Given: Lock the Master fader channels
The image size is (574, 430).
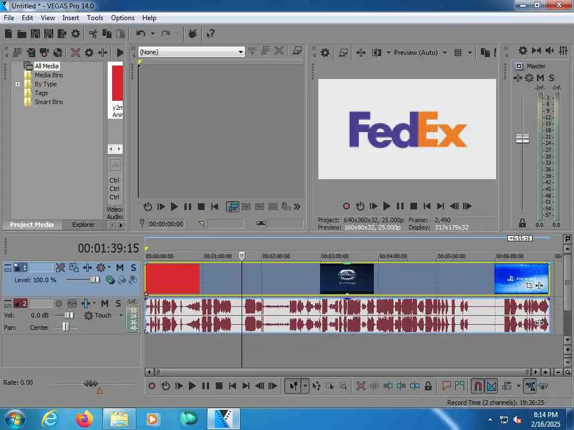Looking at the screenshot, I should point(522,223).
